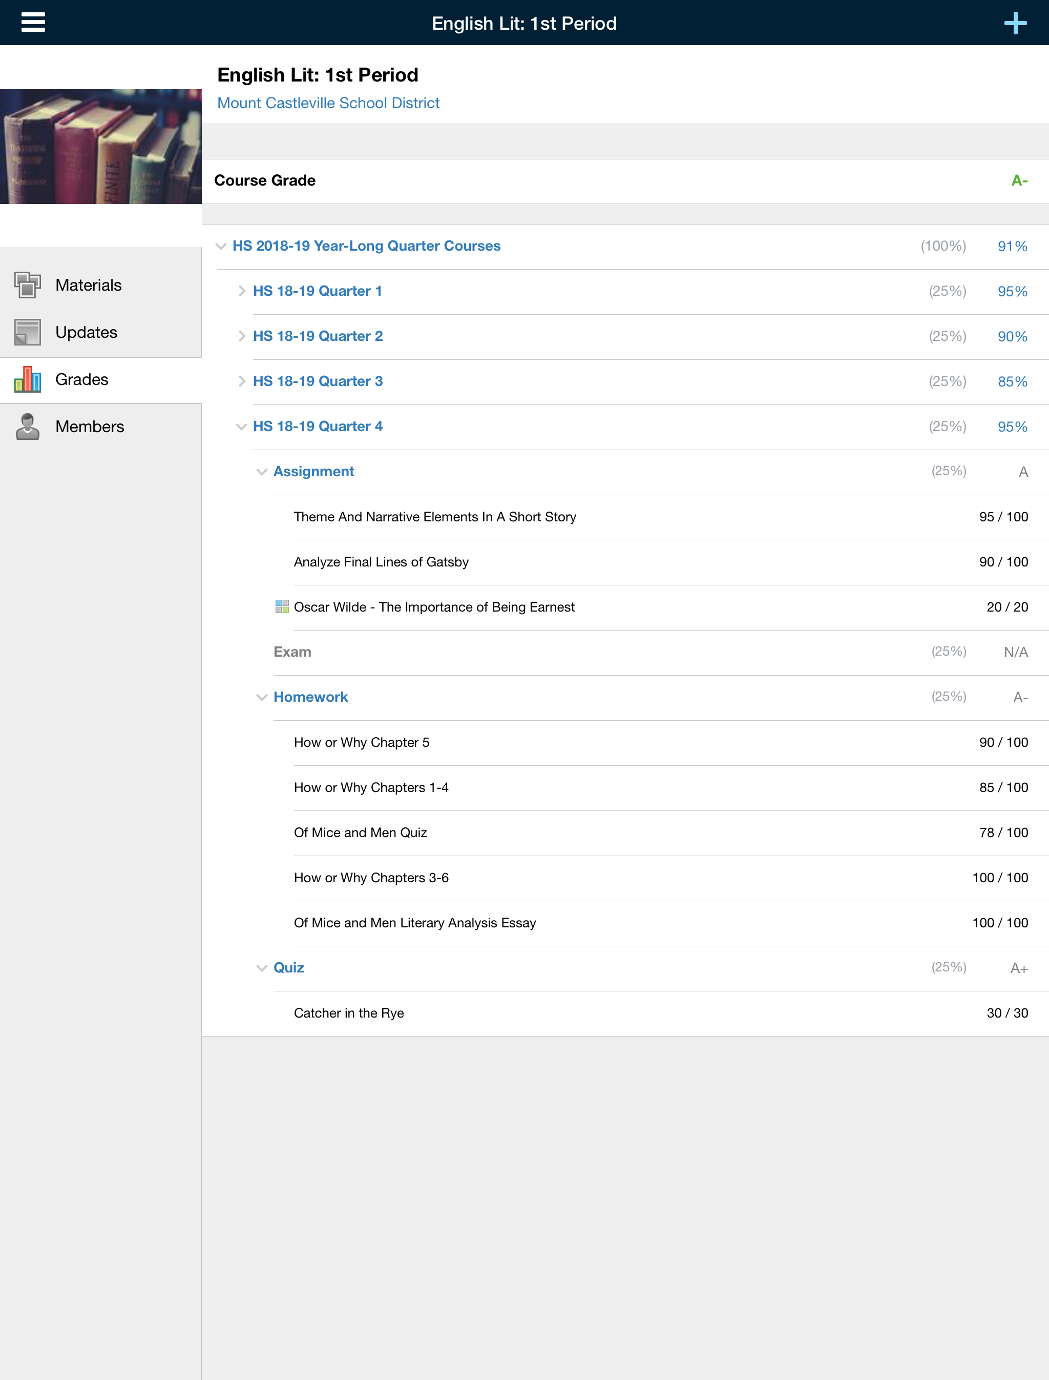This screenshot has width=1049, height=1380.
Task: Click the course books cover image
Action: pyautogui.click(x=100, y=146)
